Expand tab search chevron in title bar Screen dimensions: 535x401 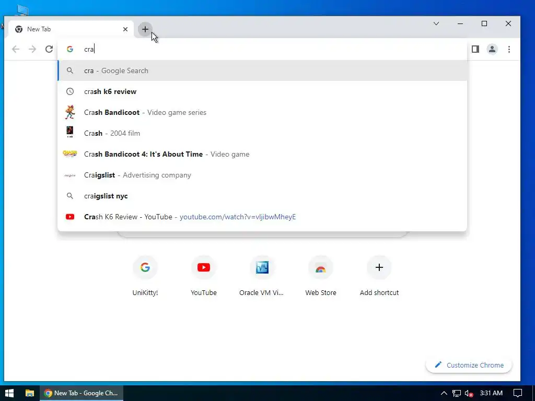pyautogui.click(x=436, y=23)
